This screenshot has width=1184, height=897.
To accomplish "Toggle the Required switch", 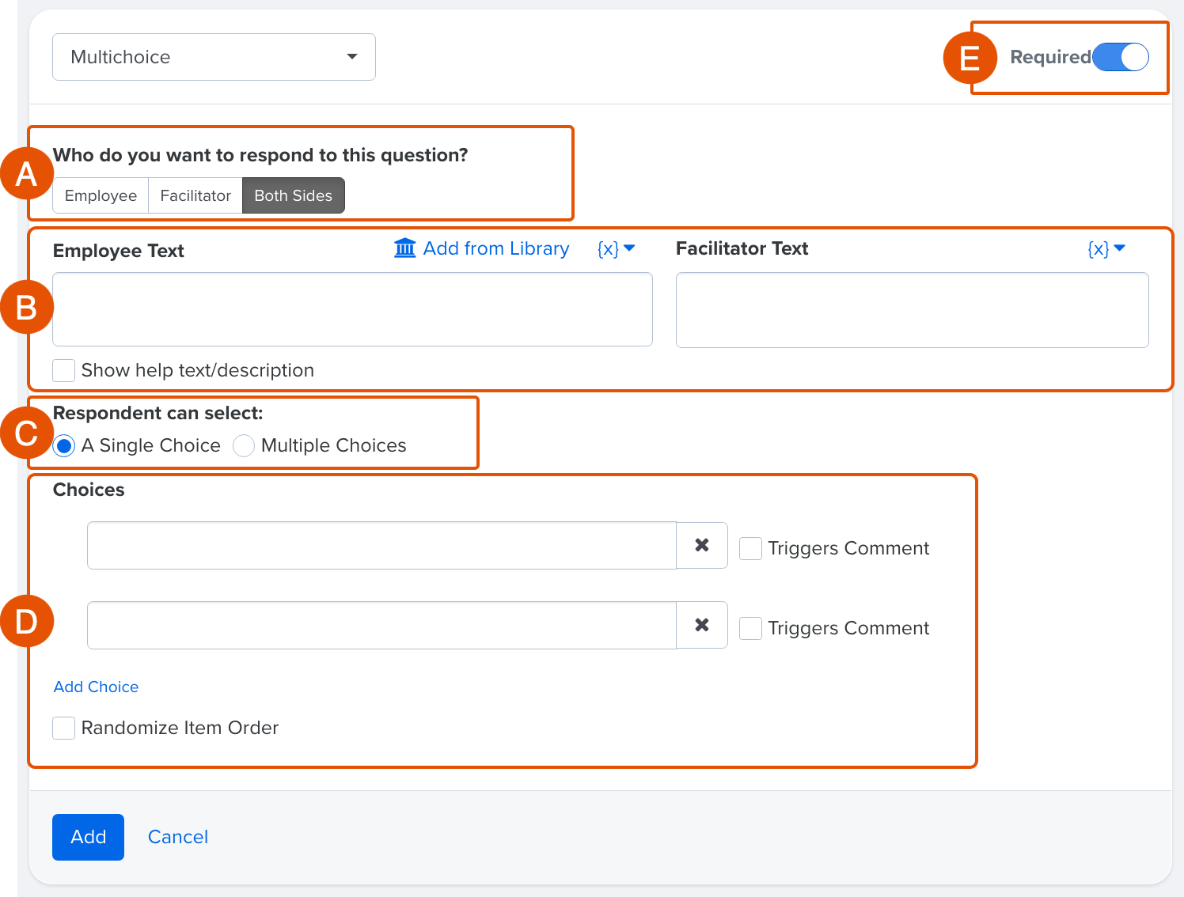I will 1120,57.
